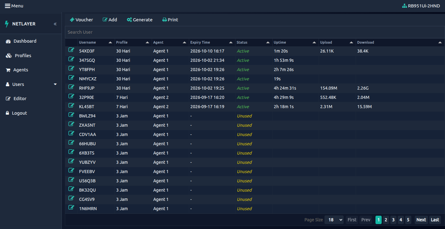Click the Next page button
The image size is (445, 229).
(x=421, y=220)
